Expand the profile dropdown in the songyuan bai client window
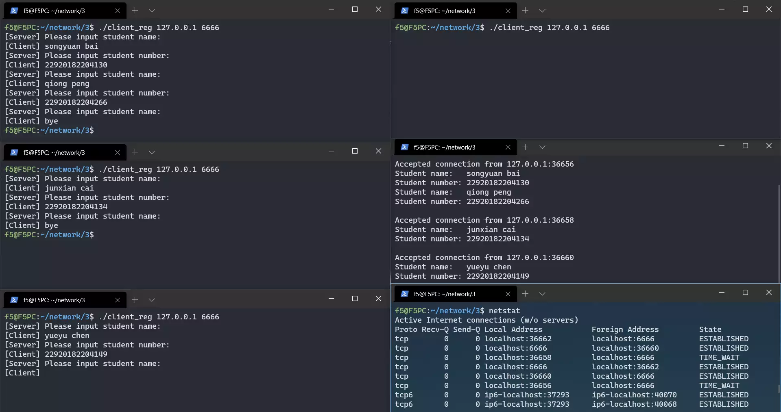 pos(152,11)
